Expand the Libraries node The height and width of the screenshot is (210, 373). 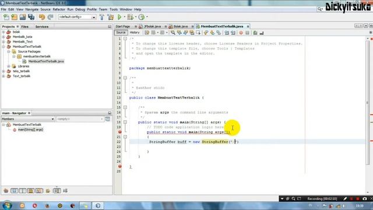pyautogui.click(x=9, y=66)
